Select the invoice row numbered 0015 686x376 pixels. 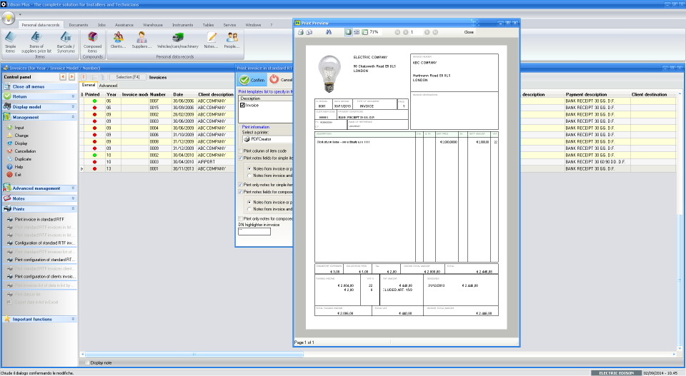(x=157, y=108)
